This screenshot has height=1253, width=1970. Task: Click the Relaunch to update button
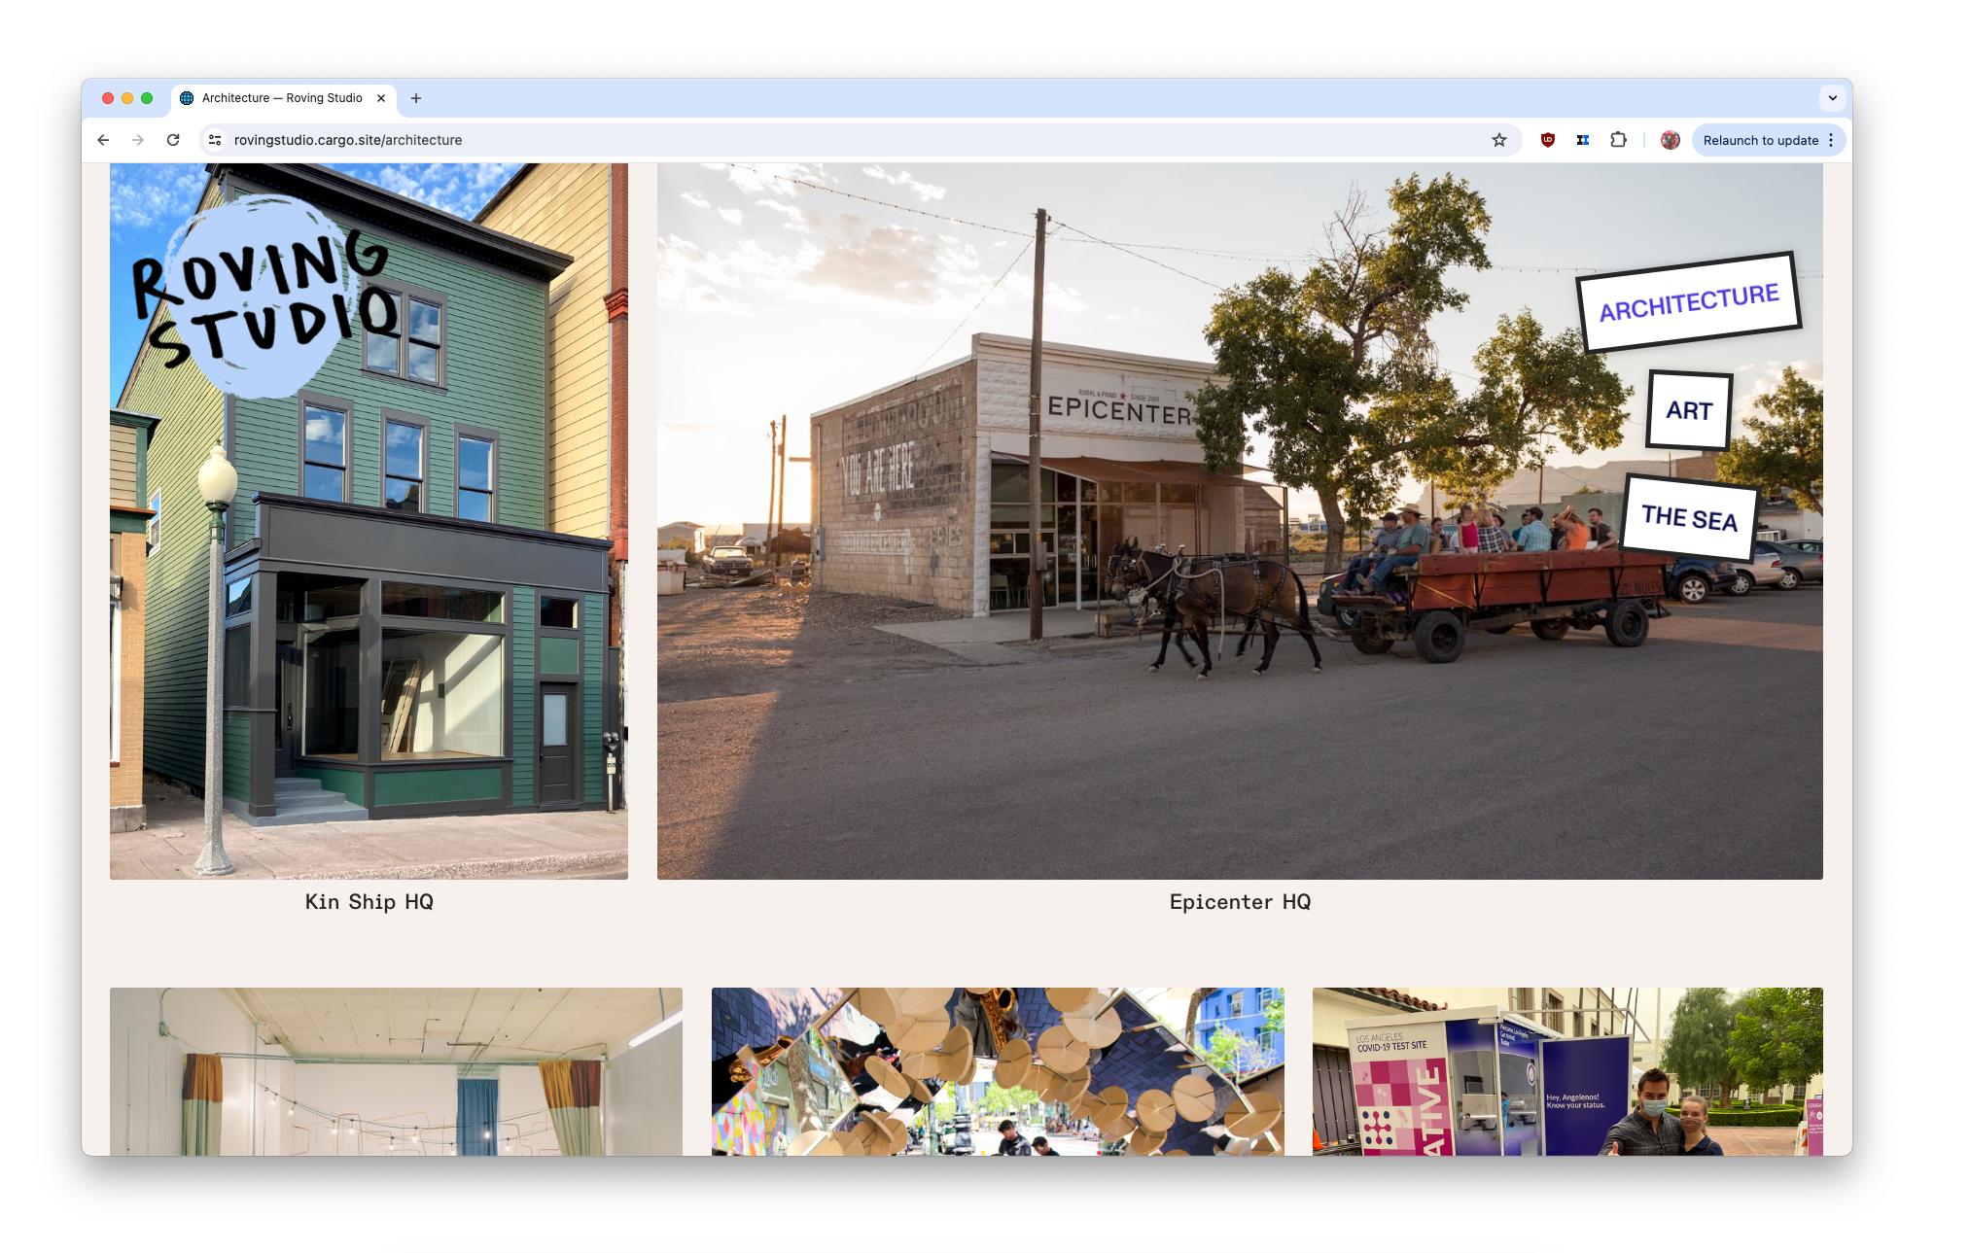pos(1760,140)
